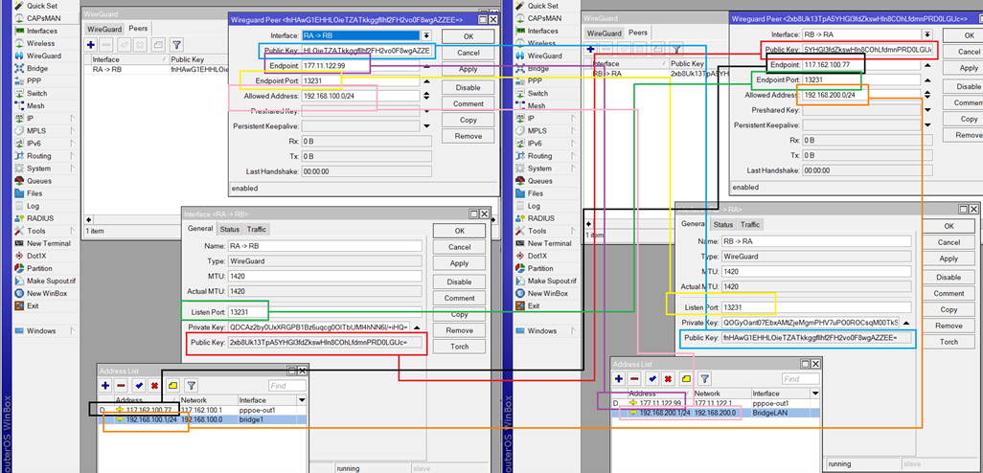Expand Persistent Keepalive field in left Peer dialog
The width and height of the screenshot is (983, 473).
tap(426, 126)
